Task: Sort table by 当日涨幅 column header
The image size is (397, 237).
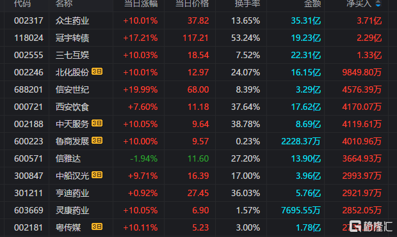Action: point(141,4)
